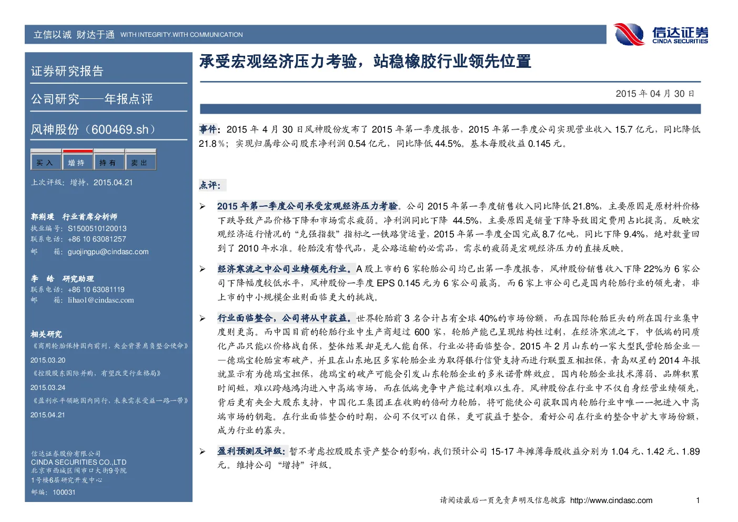Click the disclaimer 请阅读最后一页免责声明及信息披露
Image resolution: width=738 pixels, height=522 pixels.
[503, 500]
